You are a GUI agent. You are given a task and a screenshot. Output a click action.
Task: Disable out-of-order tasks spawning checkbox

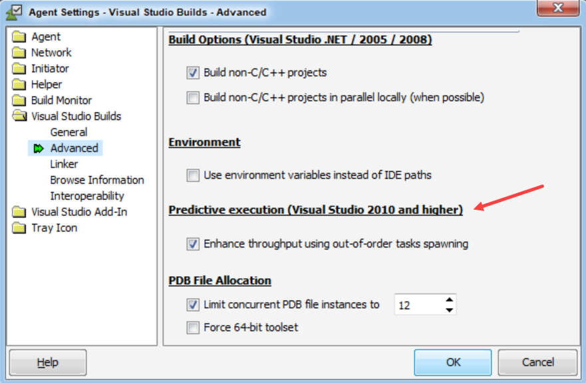click(x=193, y=244)
